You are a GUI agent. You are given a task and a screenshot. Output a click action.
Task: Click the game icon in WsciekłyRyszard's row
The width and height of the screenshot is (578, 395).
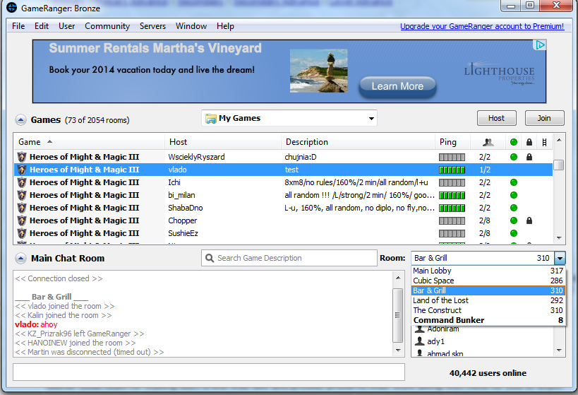tap(22, 157)
